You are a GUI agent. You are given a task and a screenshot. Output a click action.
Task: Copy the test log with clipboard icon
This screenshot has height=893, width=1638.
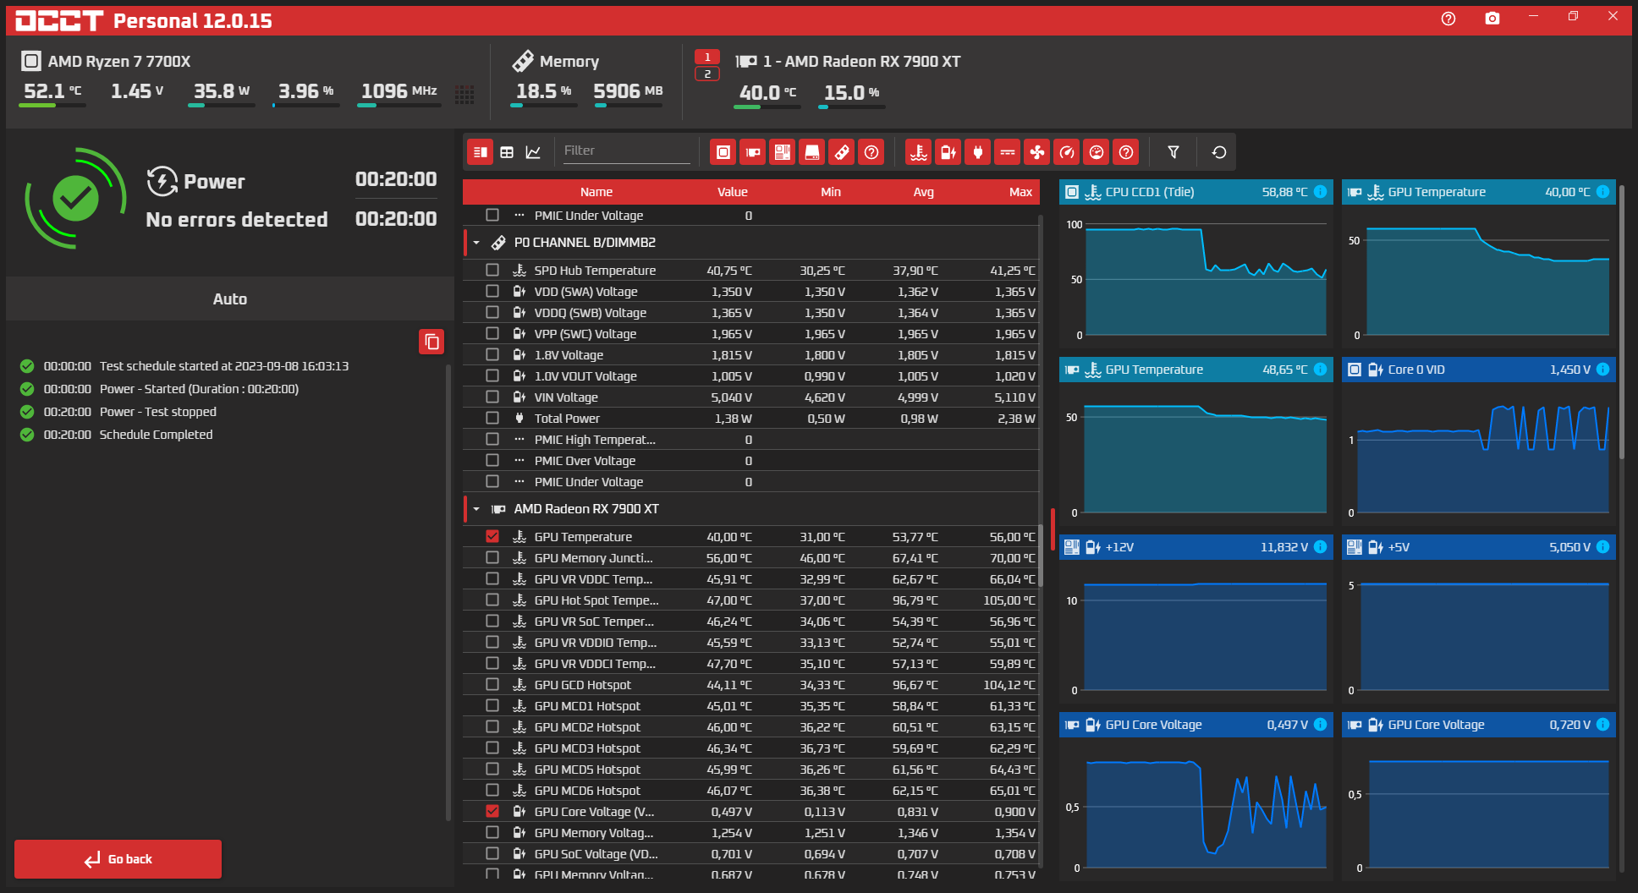tap(431, 342)
